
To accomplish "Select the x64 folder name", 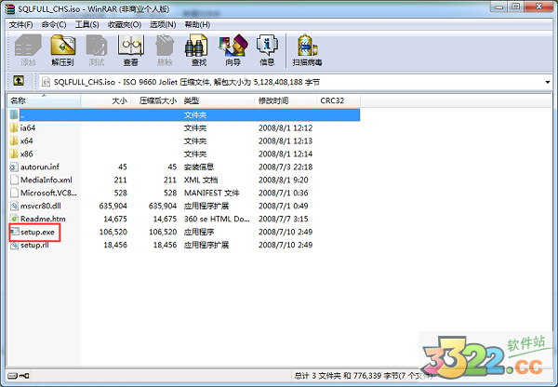I will 27,141.
